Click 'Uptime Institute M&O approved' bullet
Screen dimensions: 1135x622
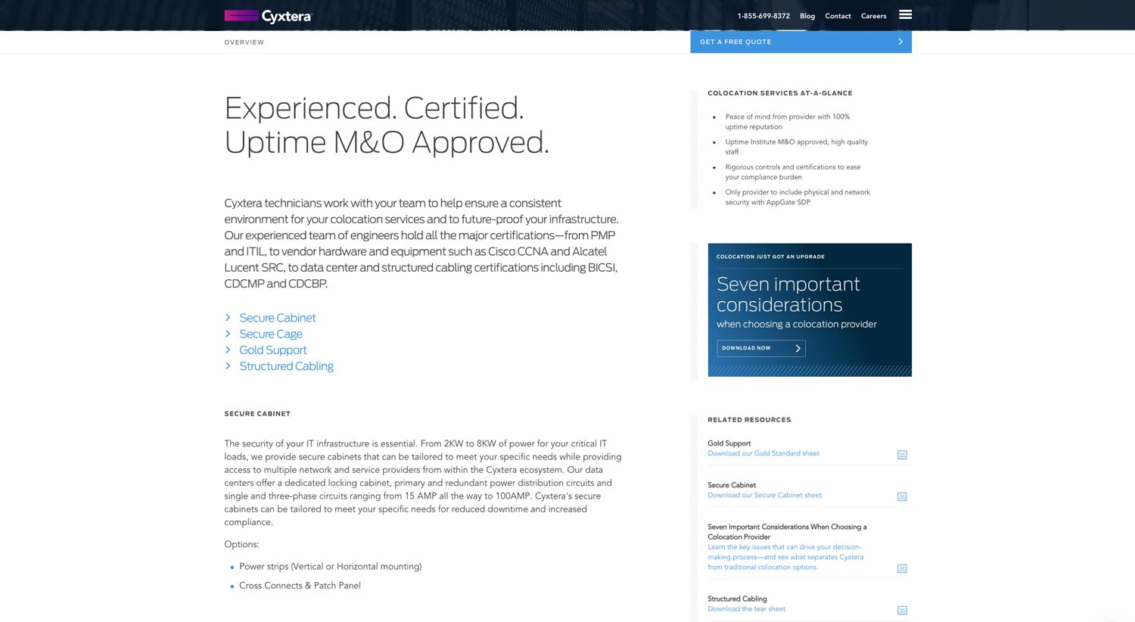coord(797,147)
